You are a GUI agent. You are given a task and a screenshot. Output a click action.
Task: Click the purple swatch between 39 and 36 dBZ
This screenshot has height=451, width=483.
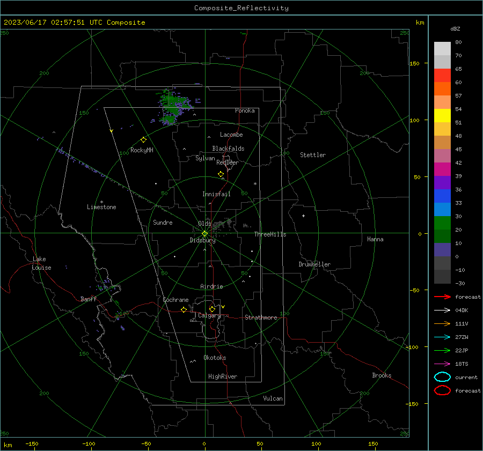pyautogui.click(x=442, y=183)
